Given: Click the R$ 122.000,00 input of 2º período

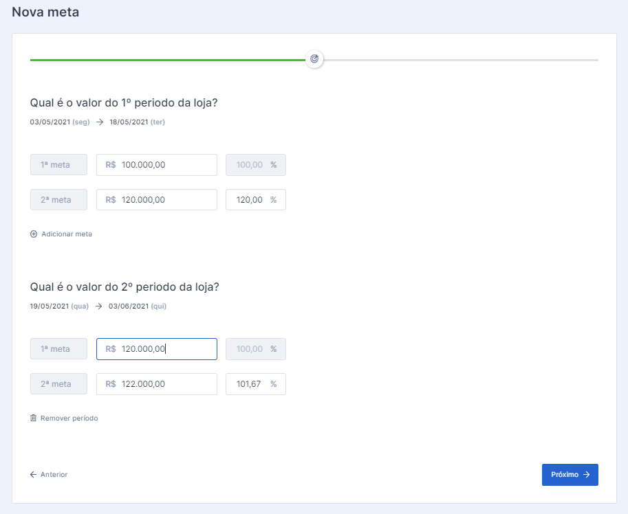Looking at the screenshot, I should (156, 383).
